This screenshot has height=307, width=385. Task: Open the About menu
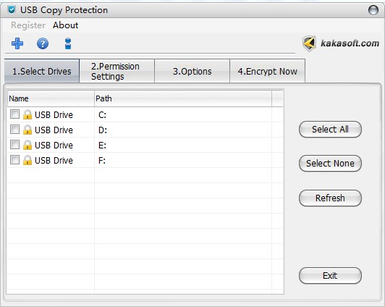click(66, 25)
